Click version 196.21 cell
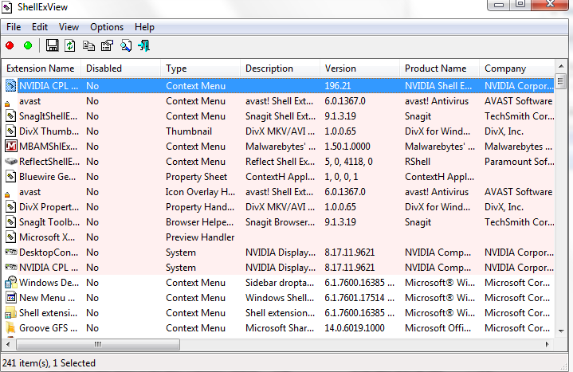Screen dimensions: 573x372 338,86
